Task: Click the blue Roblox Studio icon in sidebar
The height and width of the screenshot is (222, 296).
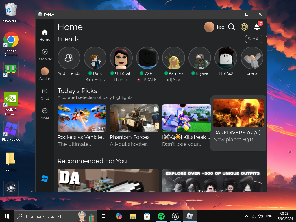Action: 45,178
